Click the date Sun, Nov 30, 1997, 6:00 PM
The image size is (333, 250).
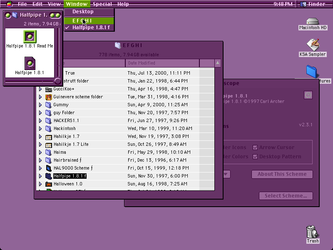(158, 176)
